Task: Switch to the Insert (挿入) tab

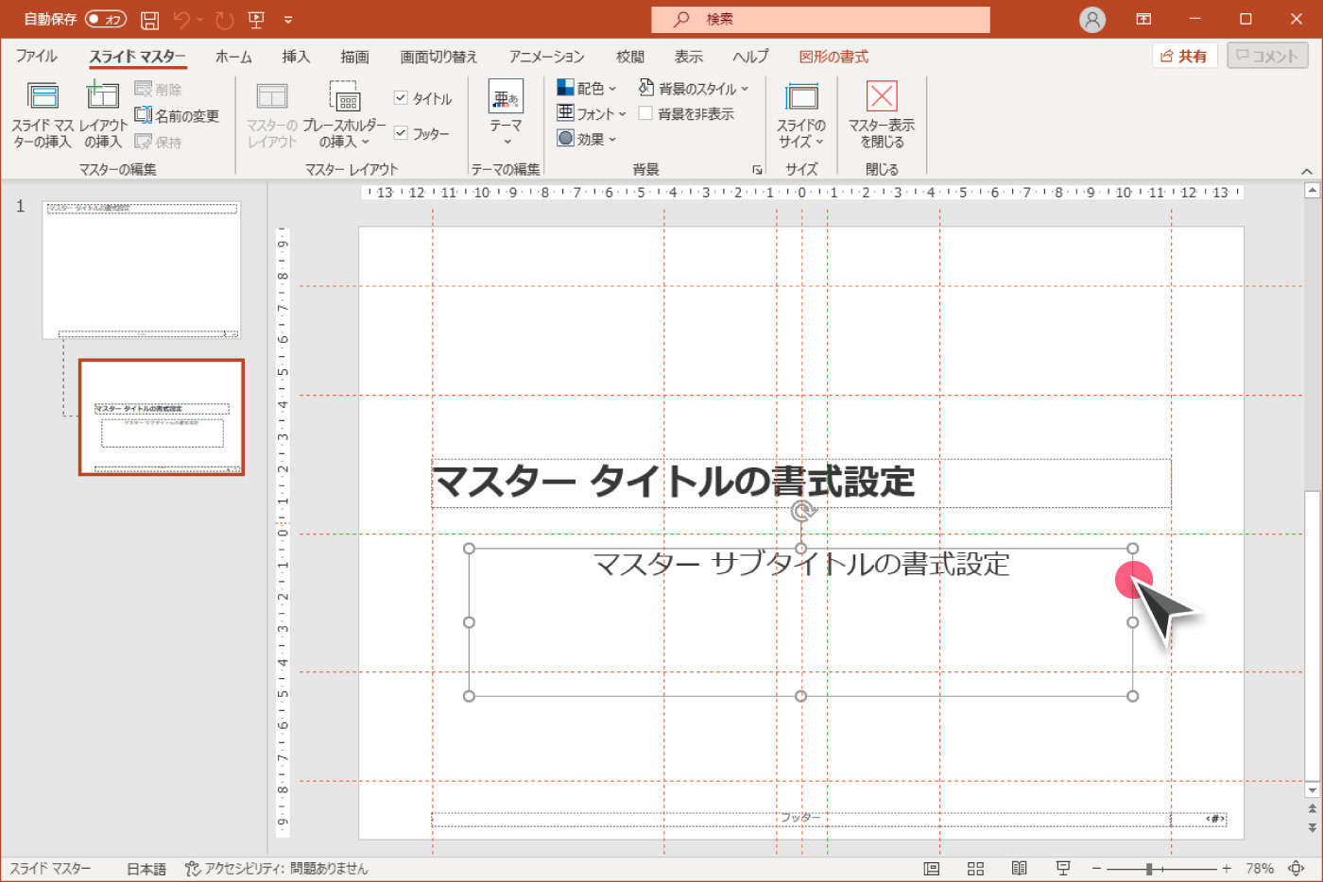Action: point(296,57)
